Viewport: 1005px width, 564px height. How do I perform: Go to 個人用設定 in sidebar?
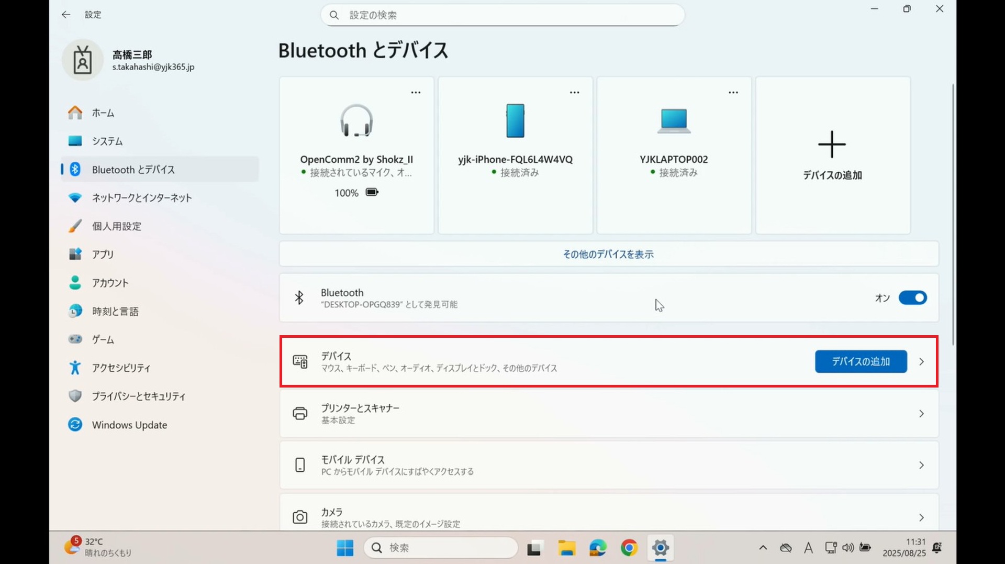click(117, 226)
